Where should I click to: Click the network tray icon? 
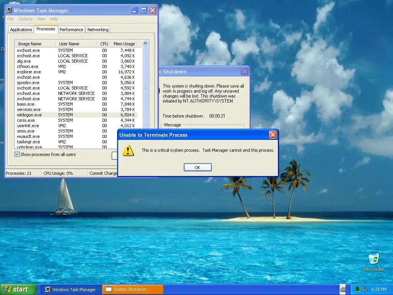(365, 289)
